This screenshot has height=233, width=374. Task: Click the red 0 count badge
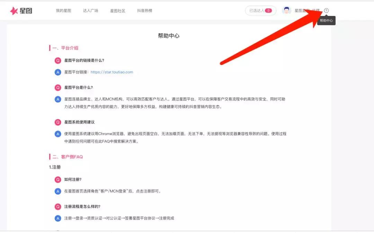[269, 10]
